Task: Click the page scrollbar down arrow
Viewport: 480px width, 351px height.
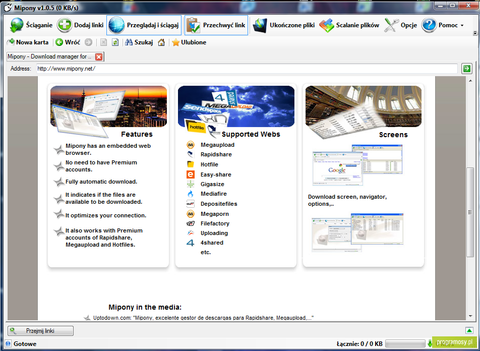Action: pyautogui.click(x=470, y=316)
